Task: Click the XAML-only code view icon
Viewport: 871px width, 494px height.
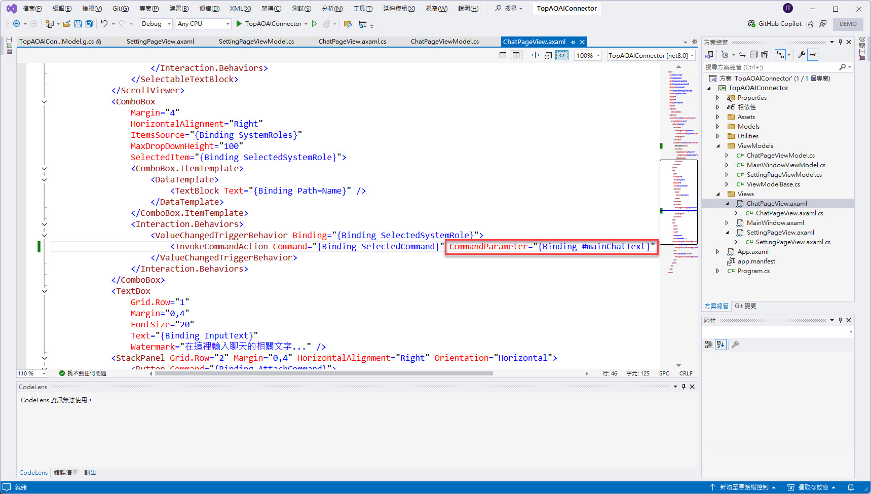Action: pos(562,55)
